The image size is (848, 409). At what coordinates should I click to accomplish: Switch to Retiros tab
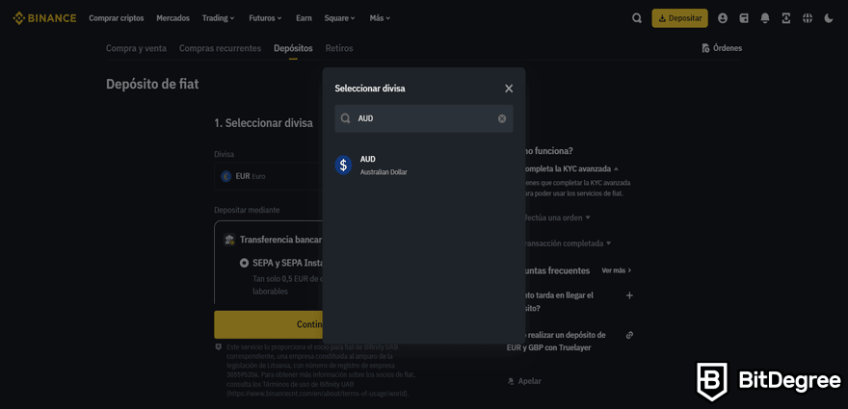(x=339, y=48)
